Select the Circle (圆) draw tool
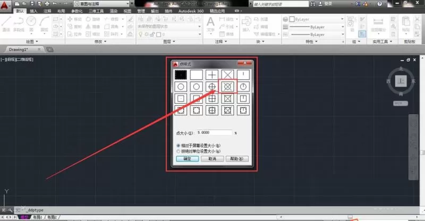 31,24
